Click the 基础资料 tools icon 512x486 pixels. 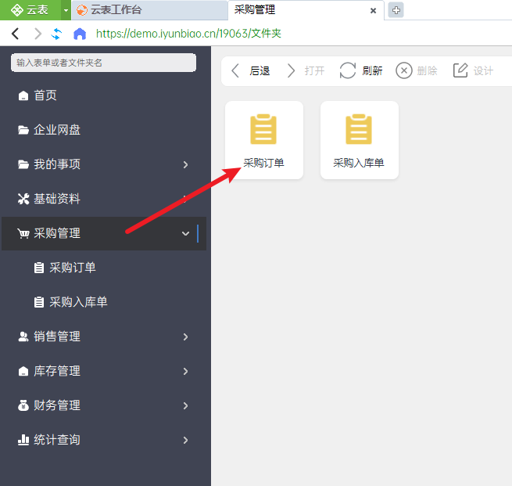[23, 199]
